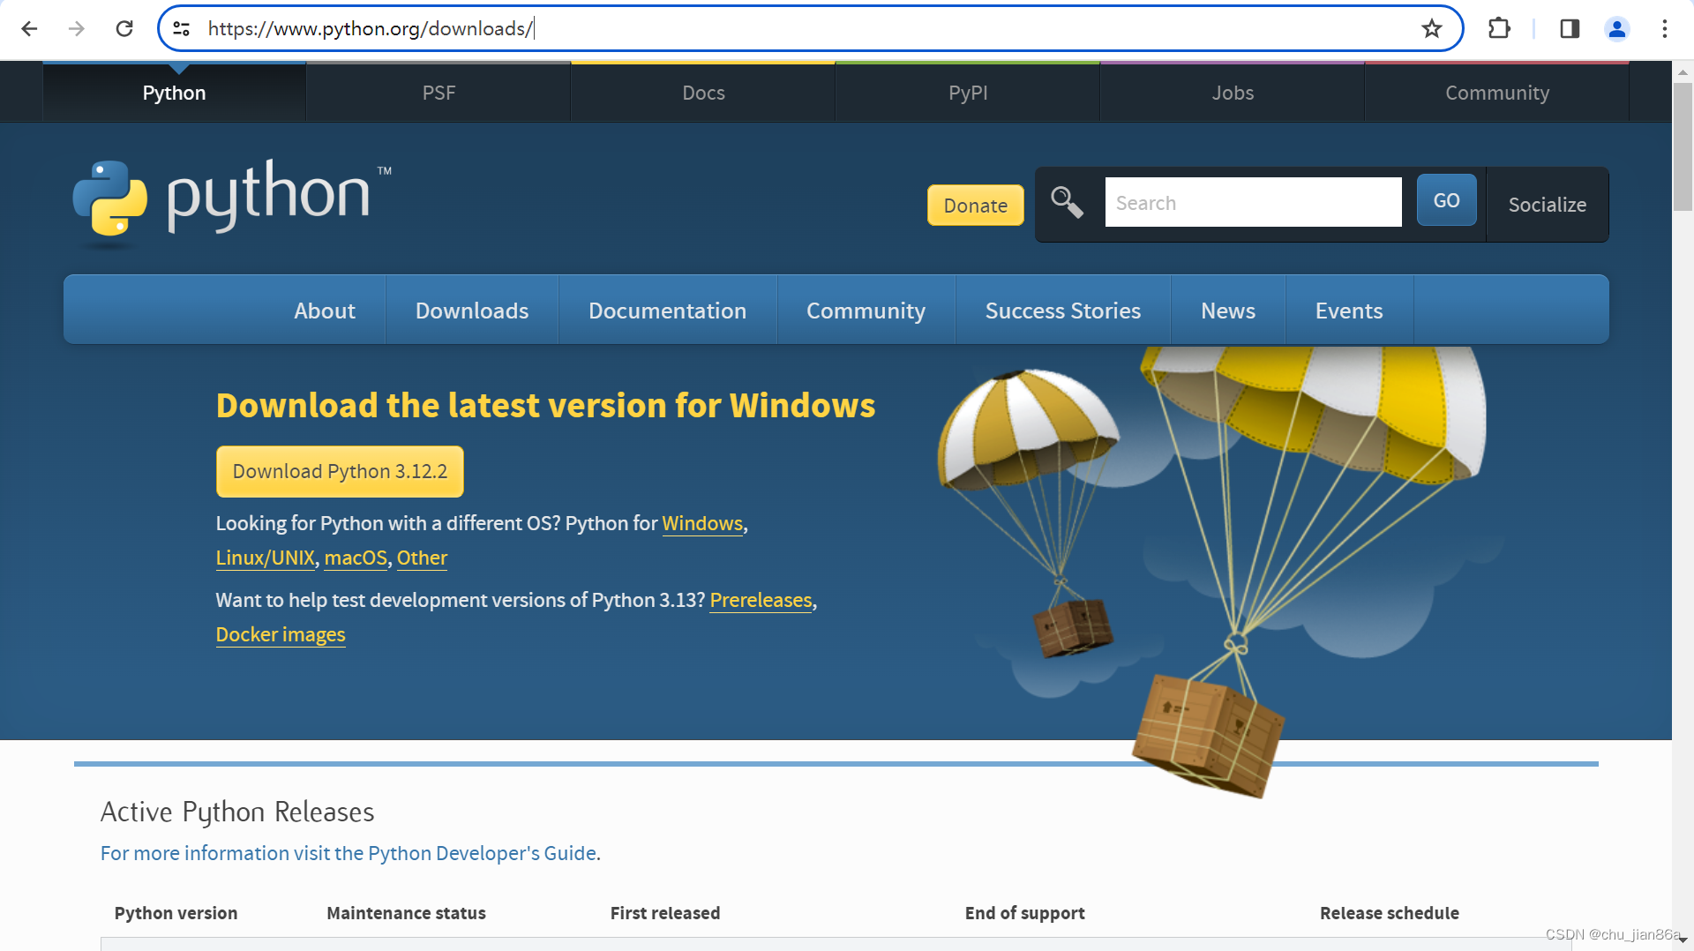Go back with the browser back arrow
The width and height of the screenshot is (1694, 951).
29,28
